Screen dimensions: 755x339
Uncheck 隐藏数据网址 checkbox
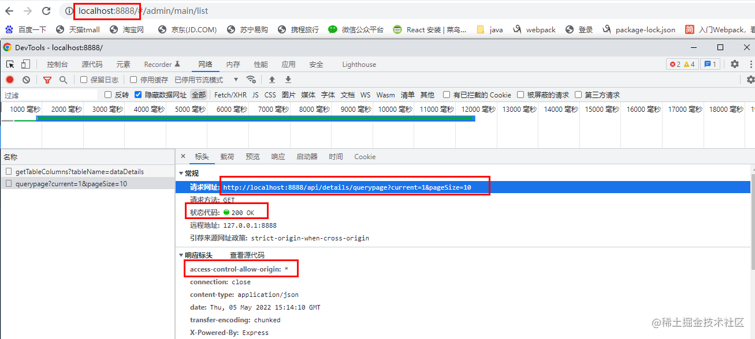coord(138,95)
